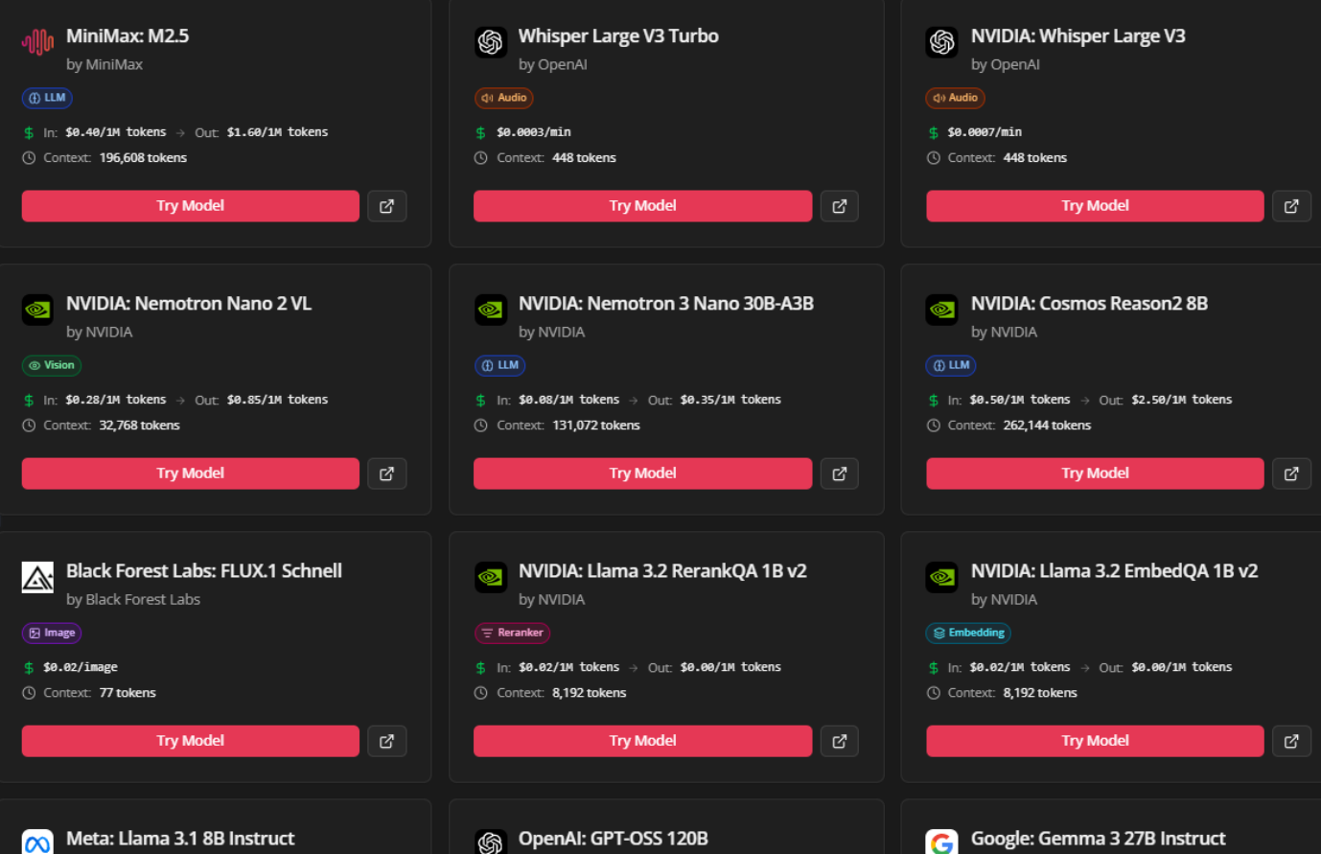
Task: Try the Llama 3.2 RerankQA 1B v2 model
Action: point(643,741)
